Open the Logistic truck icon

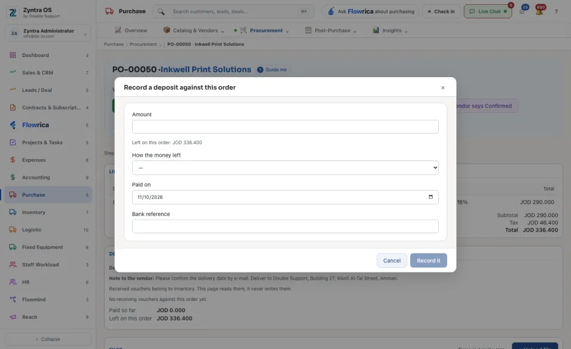pos(12,229)
